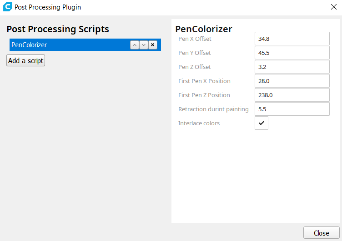The image size is (342, 241).
Task: Click the Post Processing Scripts heading
Action: (58, 29)
